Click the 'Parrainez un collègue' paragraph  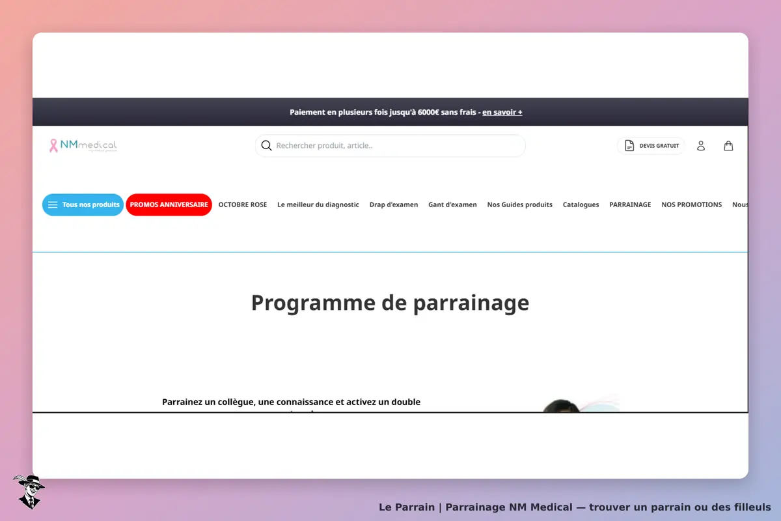291,404
